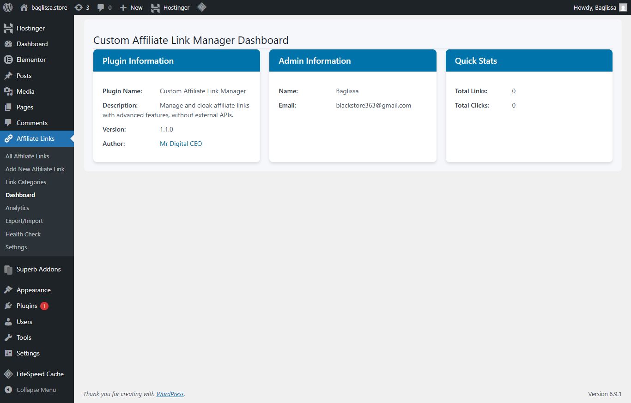Click the LiteSpeed diamond icon in top bar

click(x=202, y=7)
